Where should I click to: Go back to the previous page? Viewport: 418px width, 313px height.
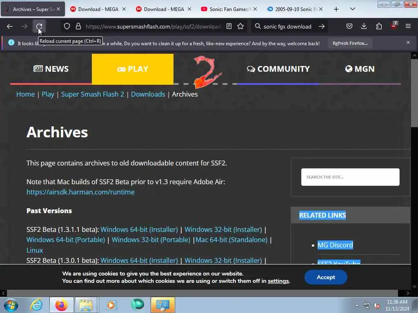[10, 26]
